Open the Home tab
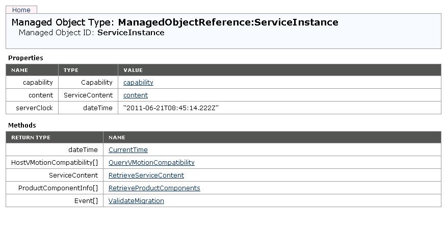The image size is (445, 226). pos(21,10)
